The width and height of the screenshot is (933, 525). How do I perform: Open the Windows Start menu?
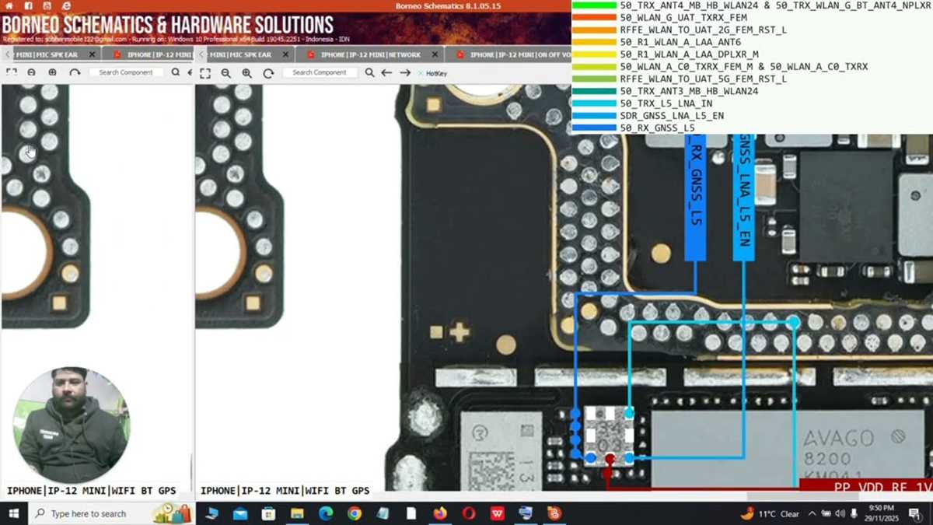pos(13,513)
